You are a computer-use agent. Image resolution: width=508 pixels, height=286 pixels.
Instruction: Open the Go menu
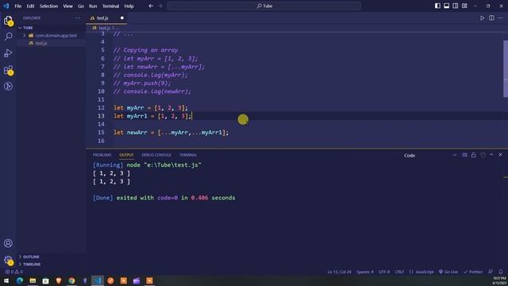tap(81, 6)
